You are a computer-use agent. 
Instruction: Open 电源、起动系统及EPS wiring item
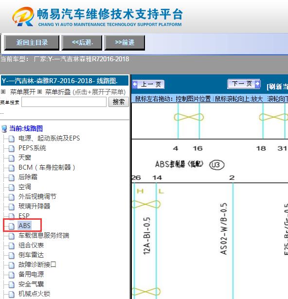click(49, 138)
